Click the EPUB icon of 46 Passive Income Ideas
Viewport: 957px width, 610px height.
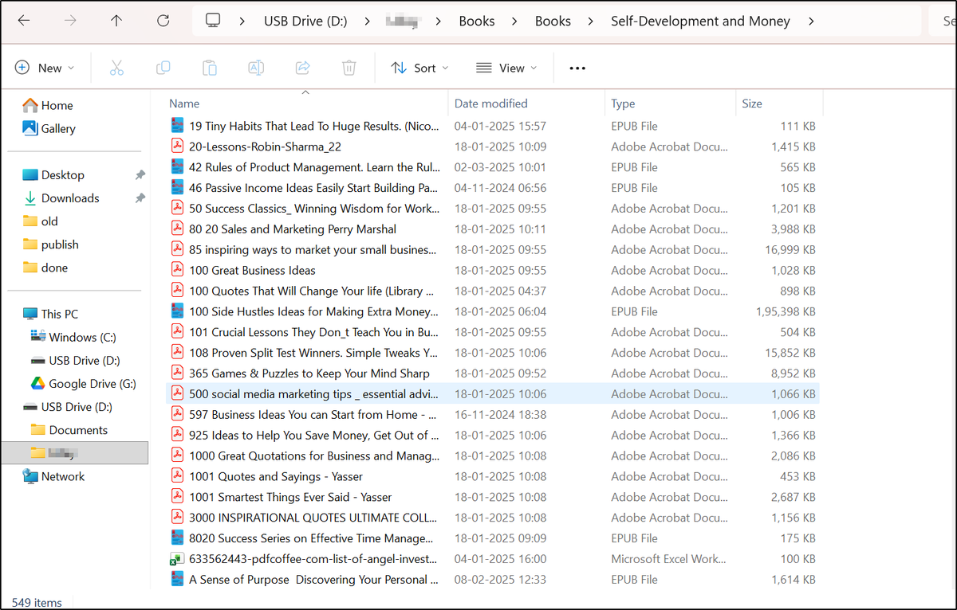177,188
